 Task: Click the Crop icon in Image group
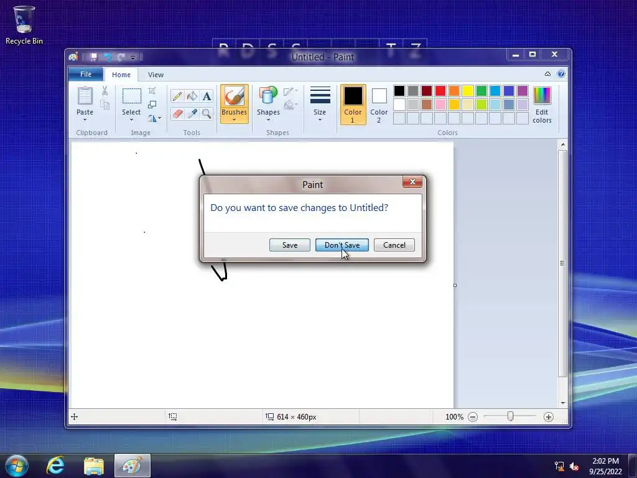(152, 91)
